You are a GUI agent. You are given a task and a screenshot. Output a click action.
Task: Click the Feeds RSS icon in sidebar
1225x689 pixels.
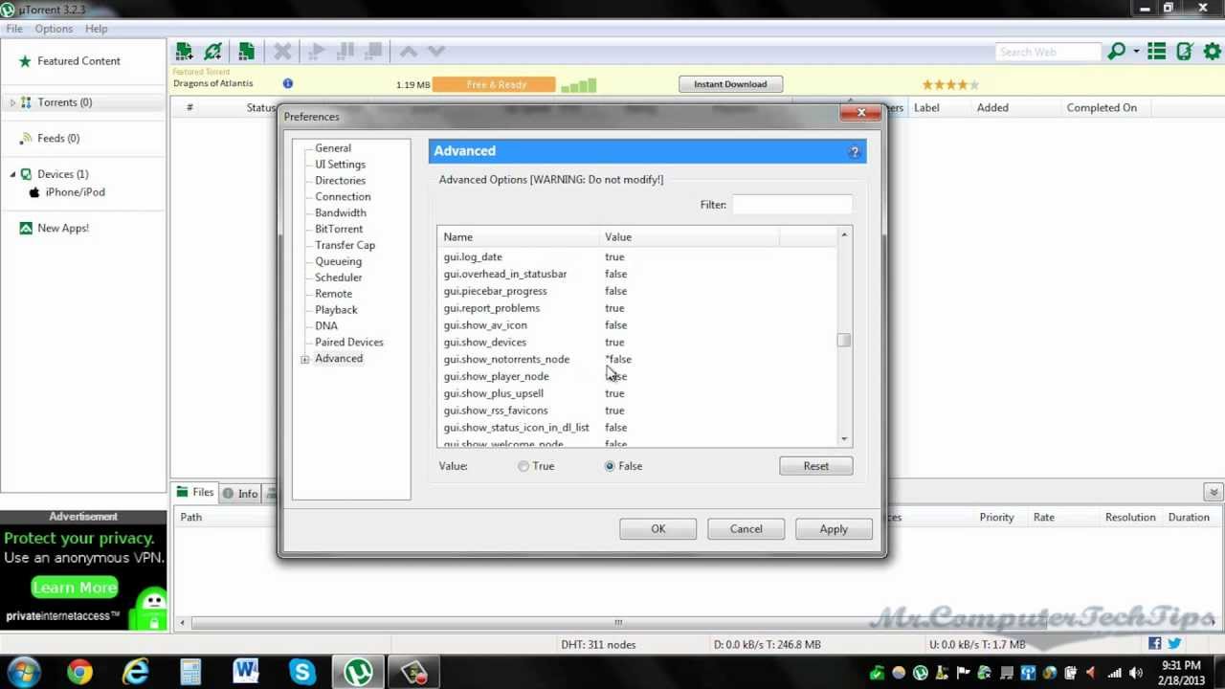tap(25, 139)
